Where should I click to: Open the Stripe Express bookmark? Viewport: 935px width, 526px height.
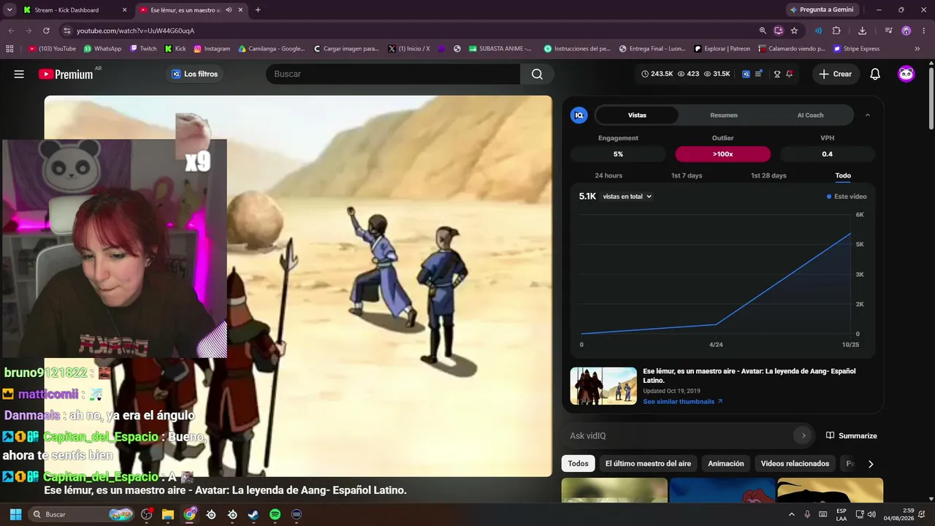pyautogui.click(x=856, y=49)
